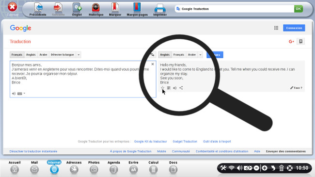315x177 pixels.
Task: Click the blue Traduire button
Action: pyautogui.click(x=215, y=55)
